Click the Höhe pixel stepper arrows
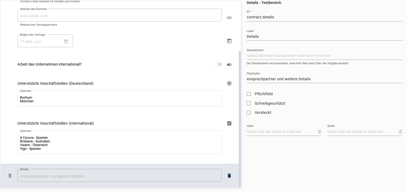The height and width of the screenshot is (192, 407). [319, 132]
